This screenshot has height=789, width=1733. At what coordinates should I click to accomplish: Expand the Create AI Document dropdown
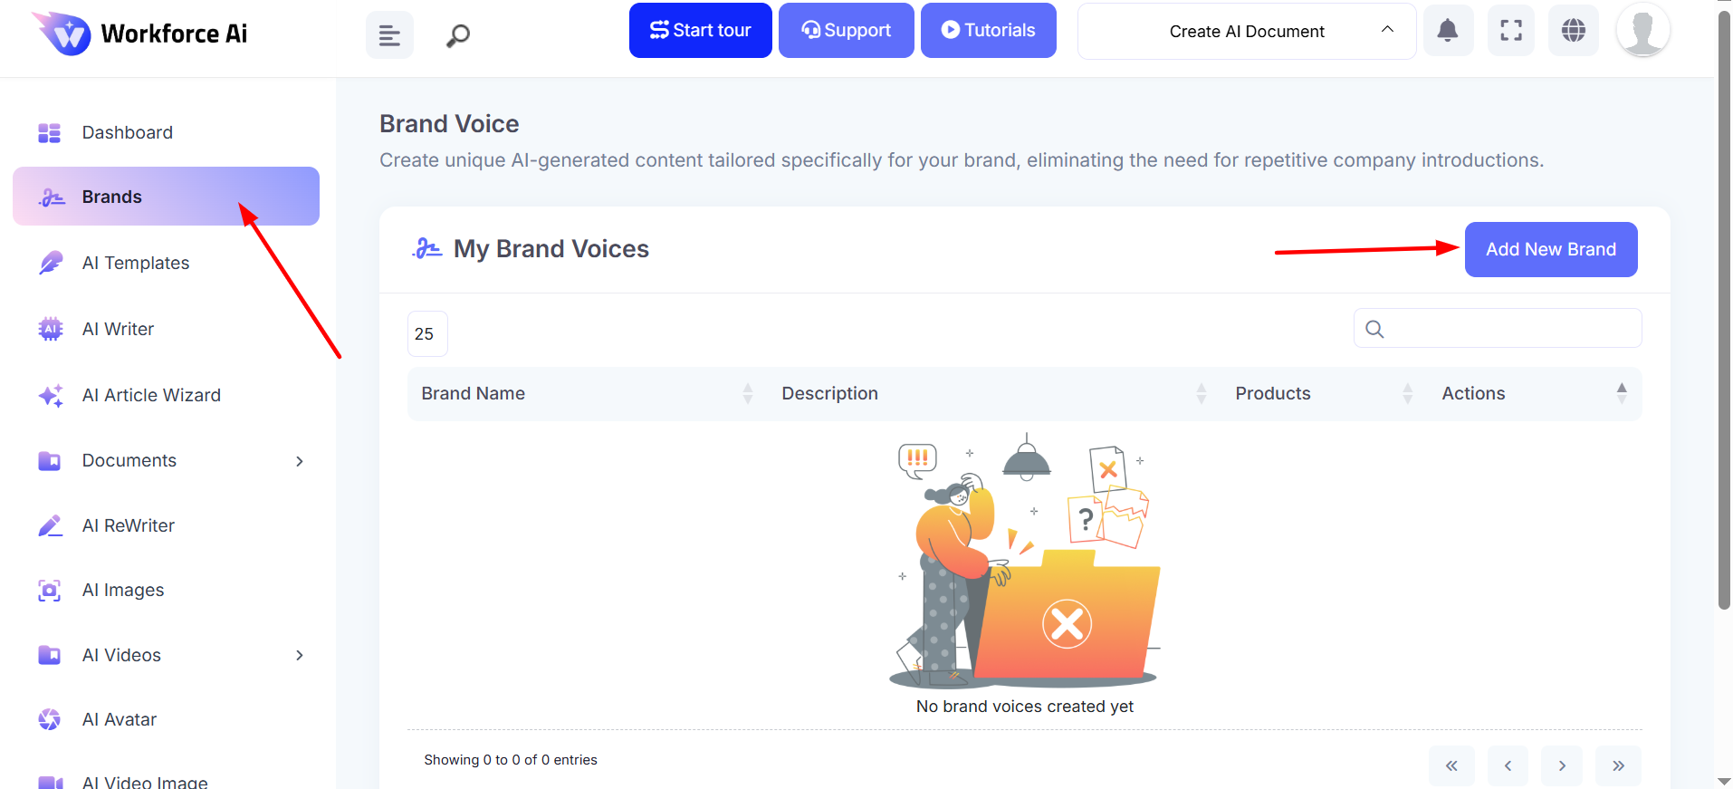tap(1246, 31)
